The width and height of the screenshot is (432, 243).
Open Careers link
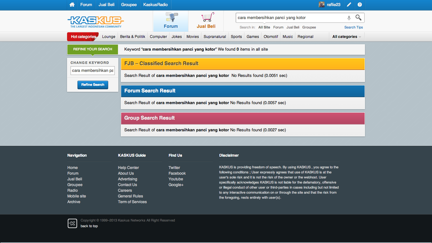pyautogui.click(x=125, y=191)
